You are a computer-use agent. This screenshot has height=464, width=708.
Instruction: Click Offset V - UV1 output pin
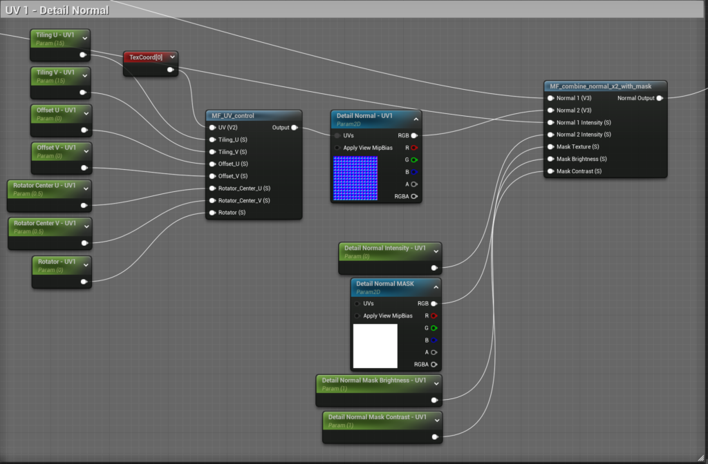pos(84,168)
